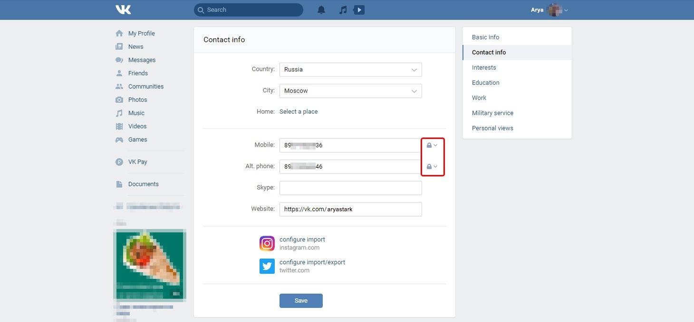Click into the Website field
The width and height of the screenshot is (694, 322).
coord(351,209)
